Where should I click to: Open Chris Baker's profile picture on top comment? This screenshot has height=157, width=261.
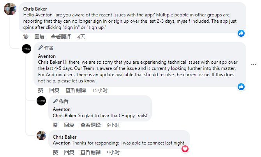pos(10,9)
